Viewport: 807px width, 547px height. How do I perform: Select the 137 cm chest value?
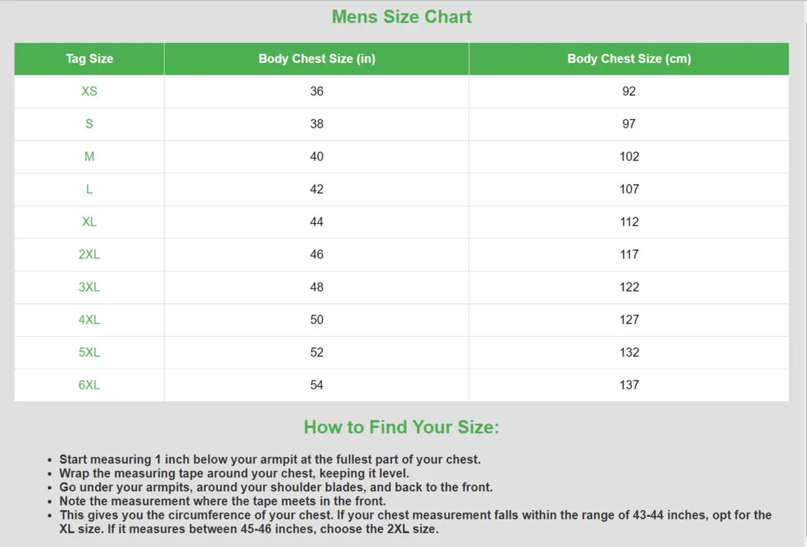(629, 384)
